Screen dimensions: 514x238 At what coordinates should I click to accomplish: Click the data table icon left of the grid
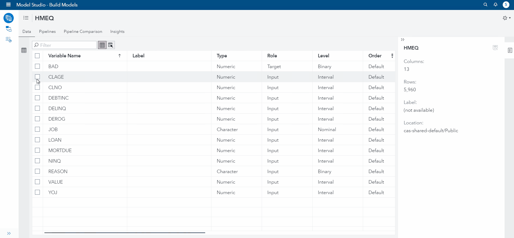(24, 50)
